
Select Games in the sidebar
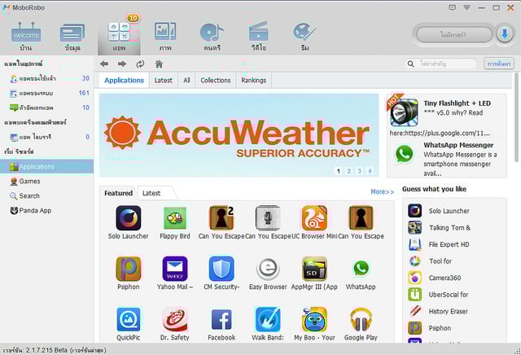(46, 181)
